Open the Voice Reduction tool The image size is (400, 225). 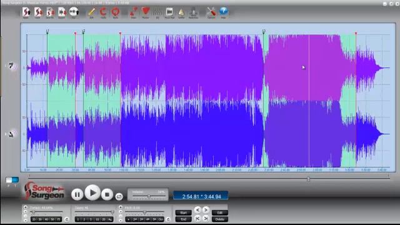pyautogui.click(x=193, y=12)
